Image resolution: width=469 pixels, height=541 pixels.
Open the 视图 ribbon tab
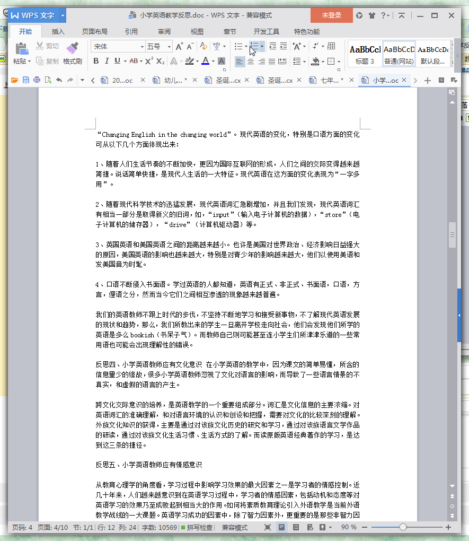tap(197, 31)
